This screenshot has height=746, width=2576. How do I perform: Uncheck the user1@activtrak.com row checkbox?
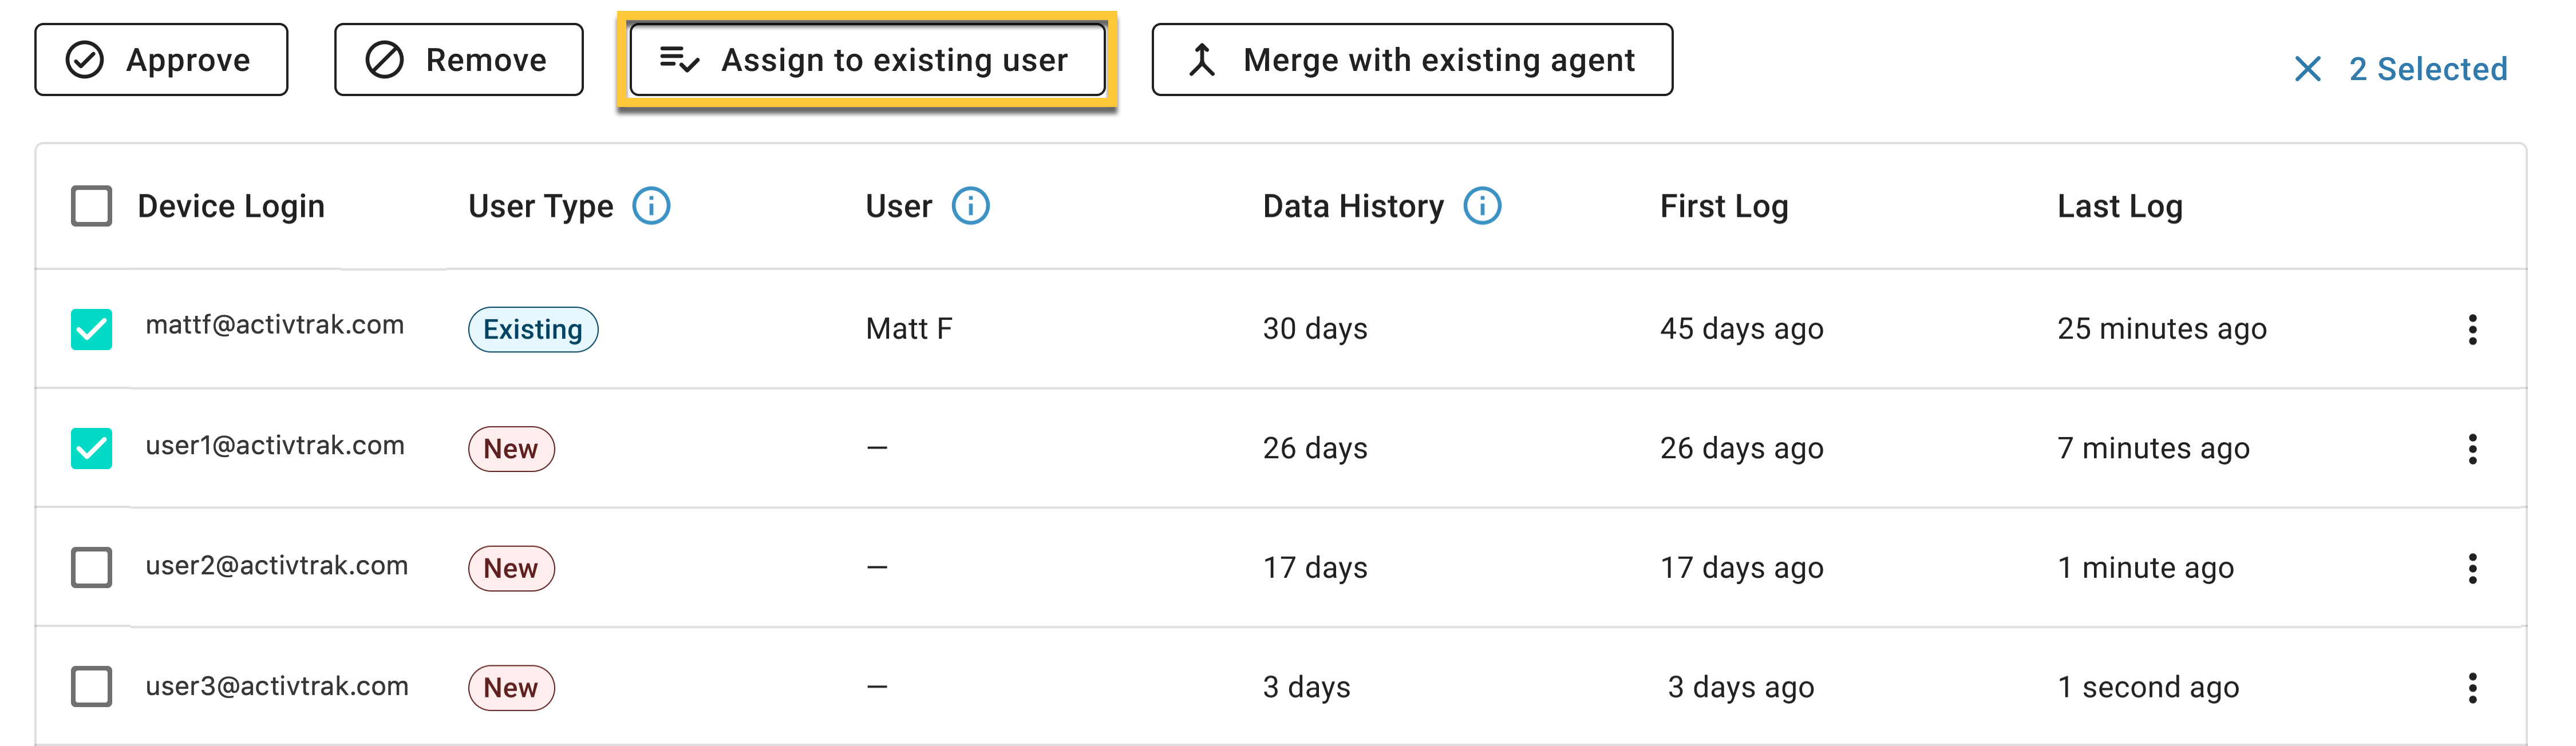(x=91, y=449)
